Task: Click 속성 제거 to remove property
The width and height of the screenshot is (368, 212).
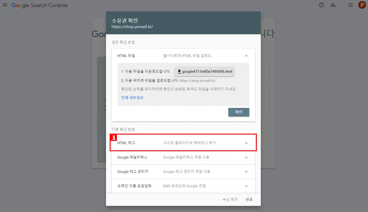Action: click(x=230, y=199)
